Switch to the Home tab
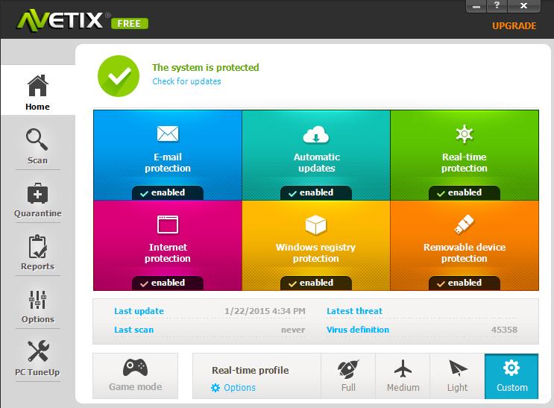Viewport: 554px width, 408px height. click(x=37, y=92)
